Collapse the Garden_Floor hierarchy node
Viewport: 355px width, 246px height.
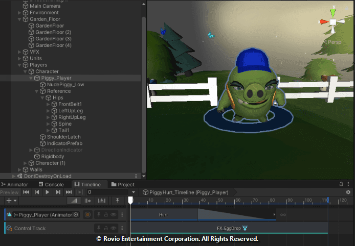(19, 19)
